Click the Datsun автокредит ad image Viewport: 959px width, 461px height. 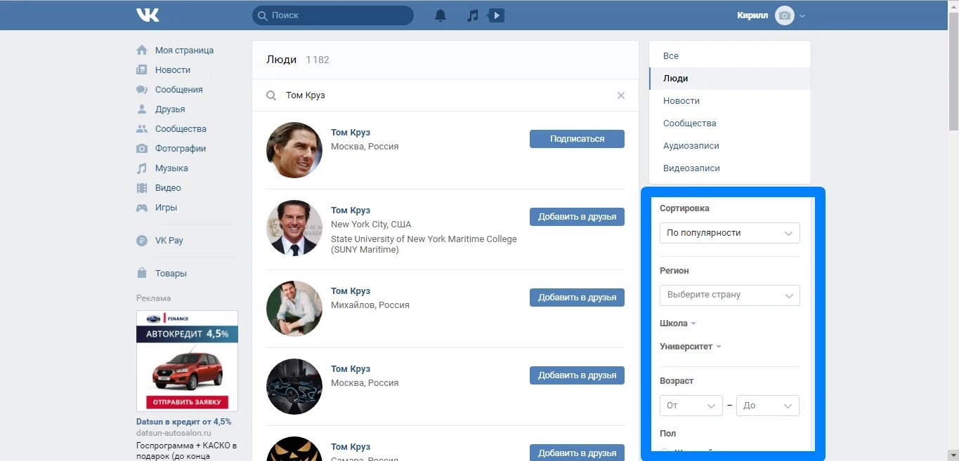(x=187, y=361)
